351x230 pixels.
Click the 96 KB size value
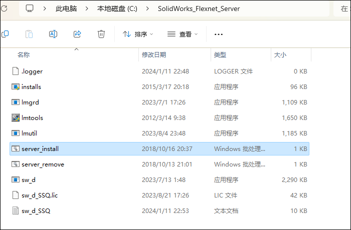click(x=299, y=86)
